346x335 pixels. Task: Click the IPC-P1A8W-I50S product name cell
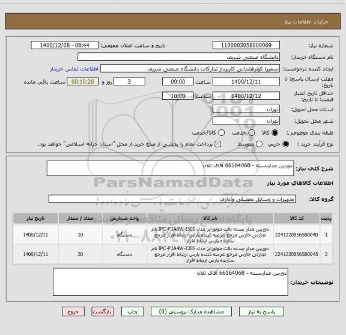click(x=210, y=235)
